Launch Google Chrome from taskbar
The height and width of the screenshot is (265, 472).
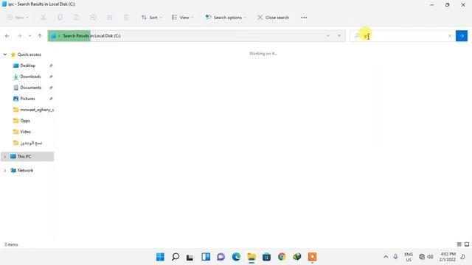click(282, 257)
